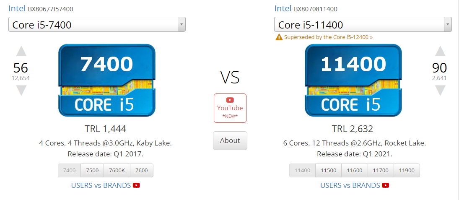The width and height of the screenshot is (472, 200).
Task: Select the 7500 model tab
Action: tap(92, 171)
